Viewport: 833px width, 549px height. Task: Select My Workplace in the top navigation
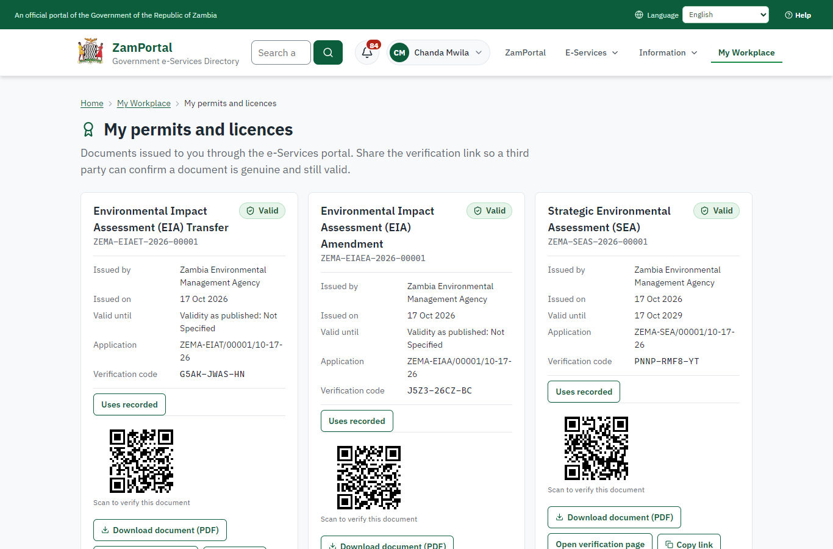coord(746,52)
